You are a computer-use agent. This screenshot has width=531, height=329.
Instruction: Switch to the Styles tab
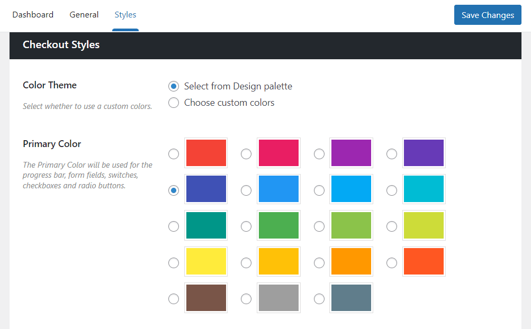125,14
